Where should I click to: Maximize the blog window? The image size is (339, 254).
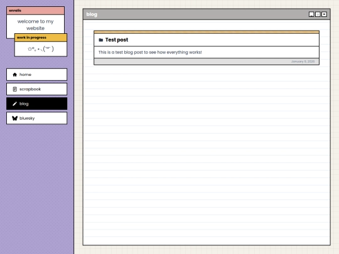click(318, 14)
